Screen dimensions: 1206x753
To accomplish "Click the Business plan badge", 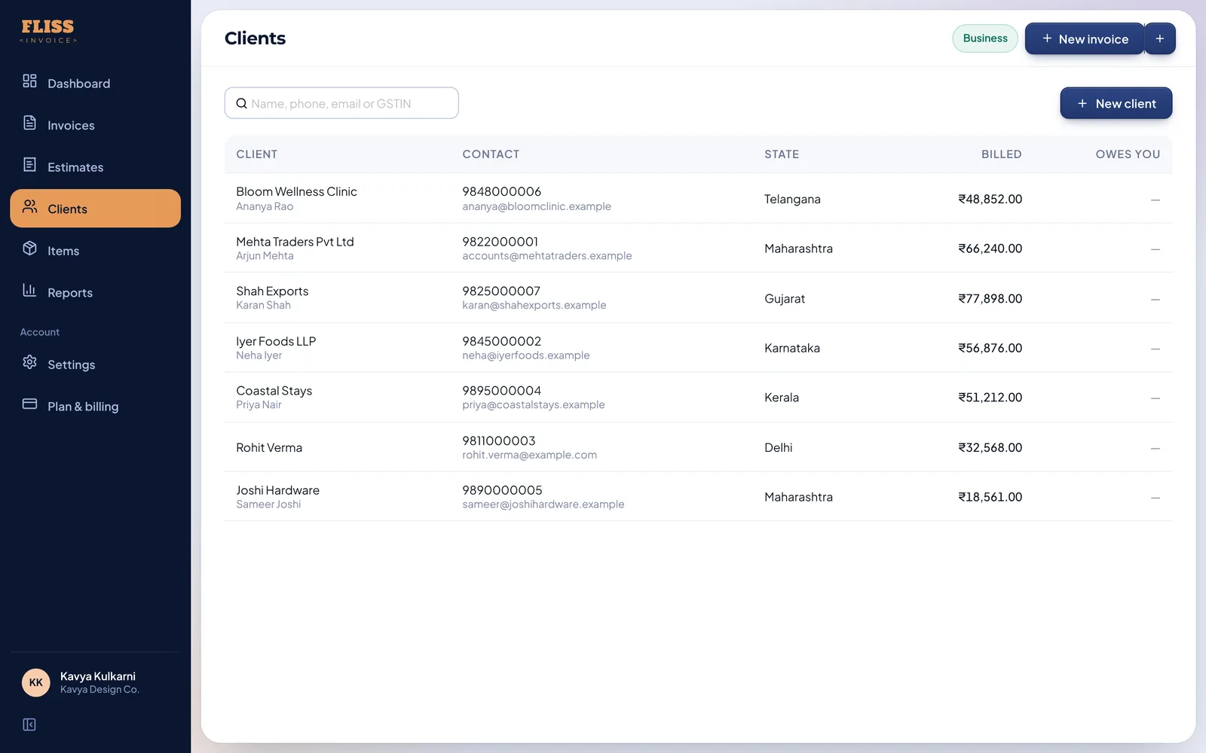I will 985,38.
